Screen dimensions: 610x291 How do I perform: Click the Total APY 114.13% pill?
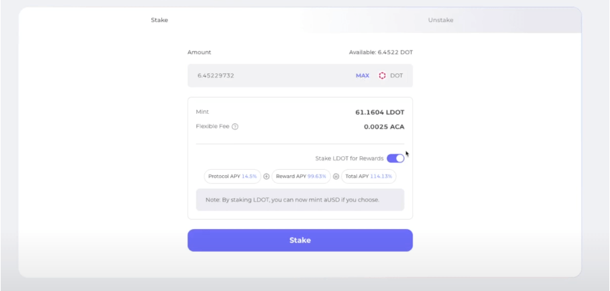[x=368, y=176]
